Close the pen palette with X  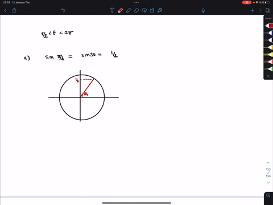pyautogui.click(x=268, y=76)
